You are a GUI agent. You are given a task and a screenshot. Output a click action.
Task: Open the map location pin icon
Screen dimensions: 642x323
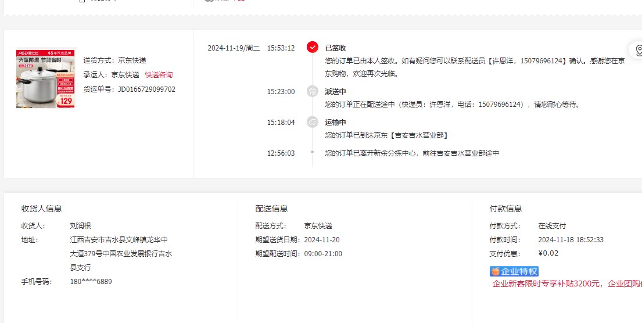pos(638,51)
